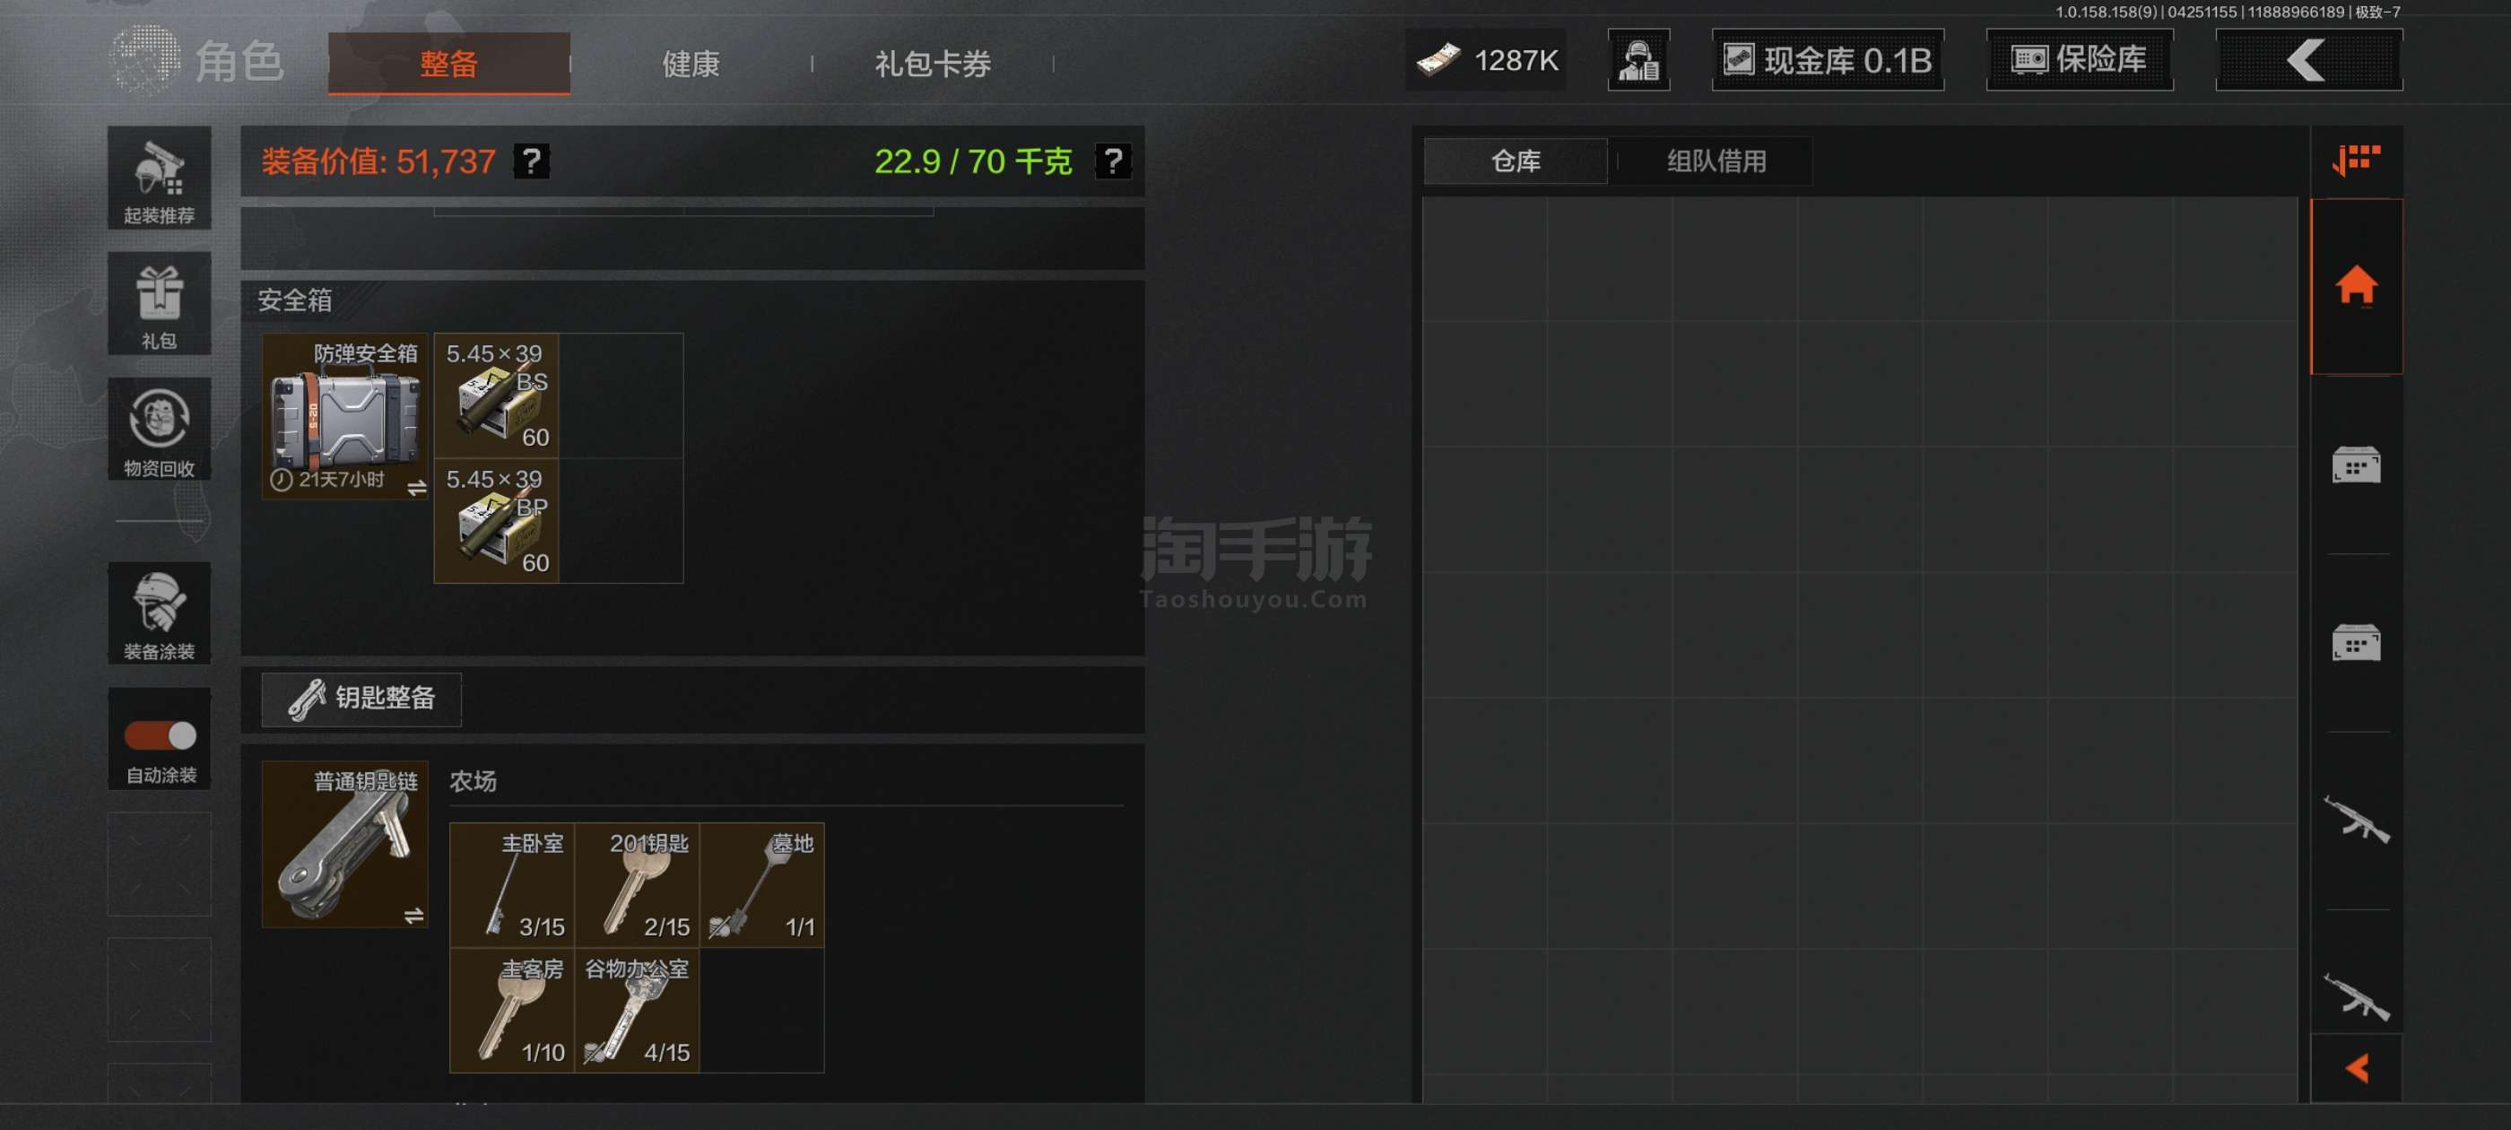Select the 5.45×39 BS ammo stack
2511x1130 pixels.
point(496,395)
